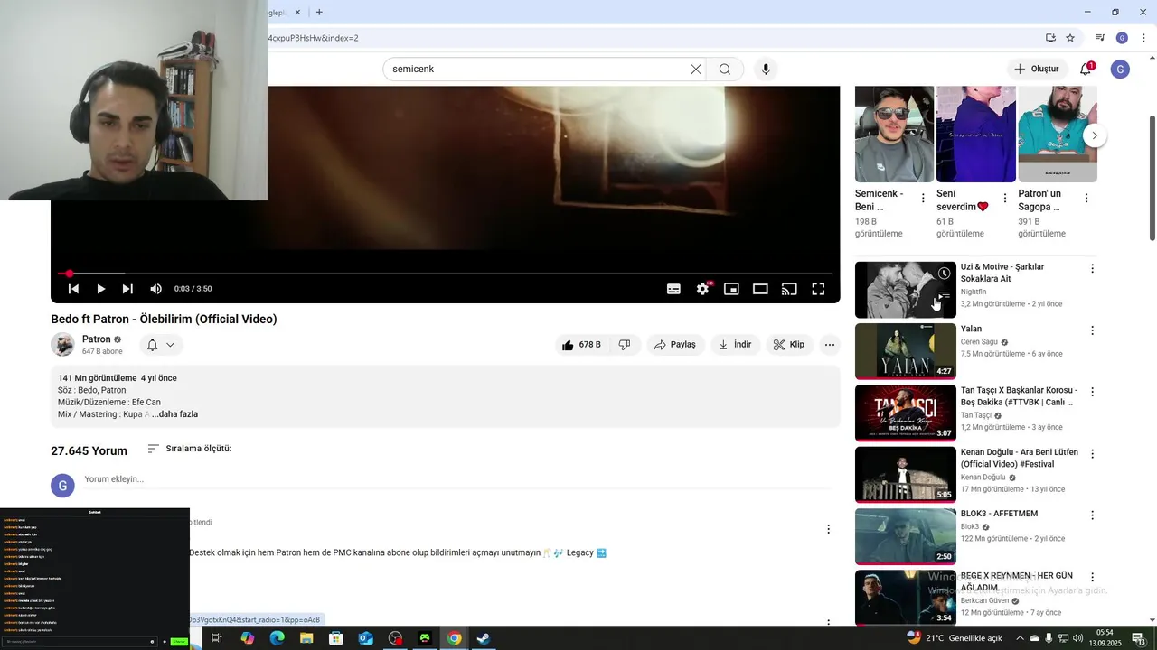
Task: Like the video showing 678 B
Action: (580, 345)
